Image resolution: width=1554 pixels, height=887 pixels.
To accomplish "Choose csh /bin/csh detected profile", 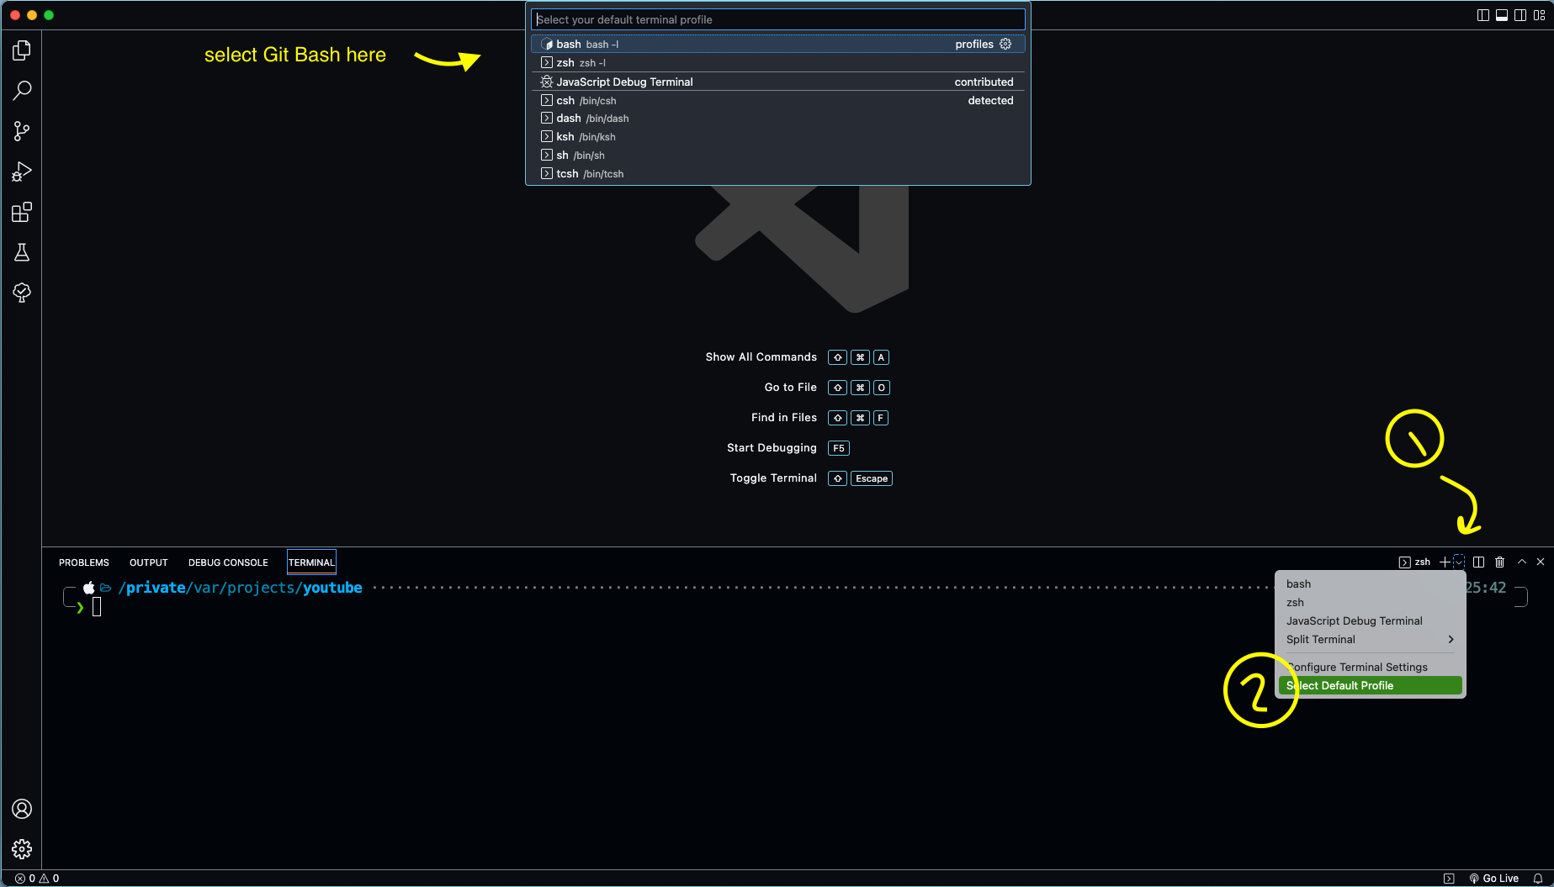I will 778,100.
